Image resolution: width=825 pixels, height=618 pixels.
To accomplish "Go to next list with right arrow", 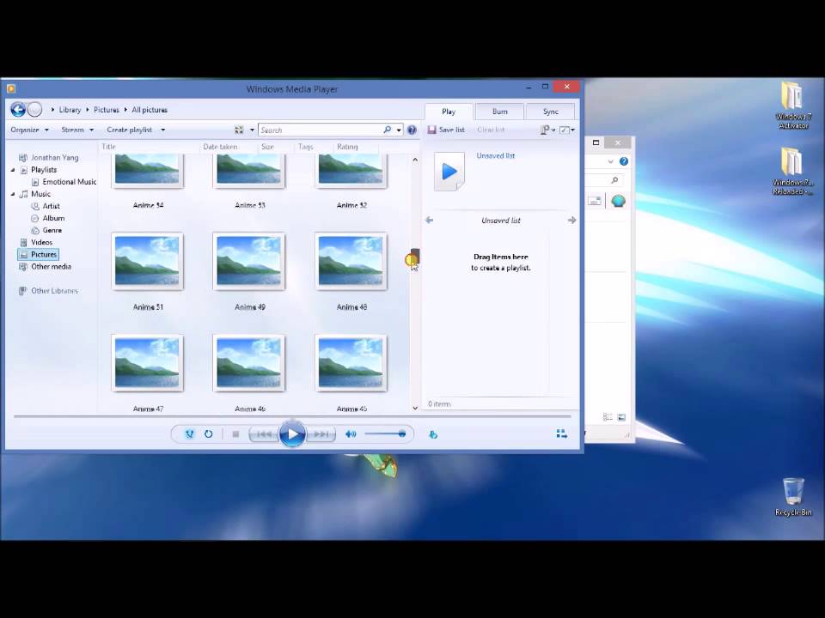I will [572, 221].
